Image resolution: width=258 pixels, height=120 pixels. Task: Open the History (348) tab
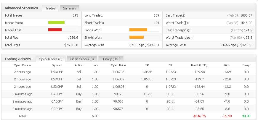point(110,59)
